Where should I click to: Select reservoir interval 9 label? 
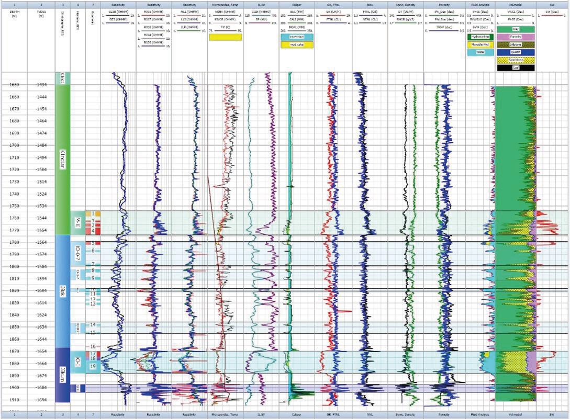click(93, 278)
